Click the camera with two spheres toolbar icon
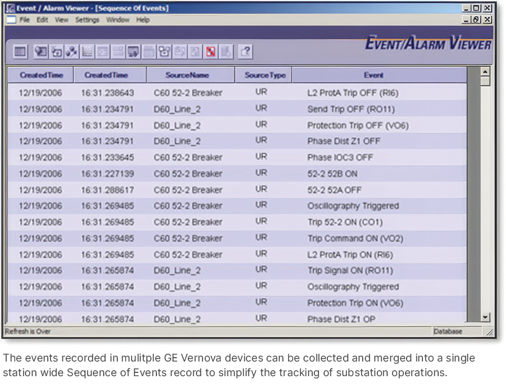 click(x=165, y=51)
